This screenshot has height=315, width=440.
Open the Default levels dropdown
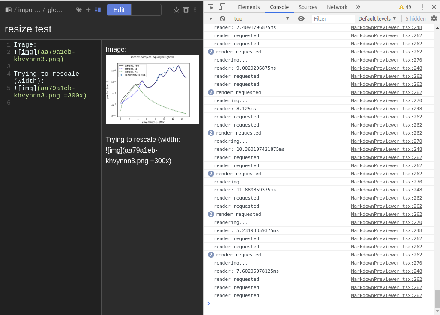376,18
